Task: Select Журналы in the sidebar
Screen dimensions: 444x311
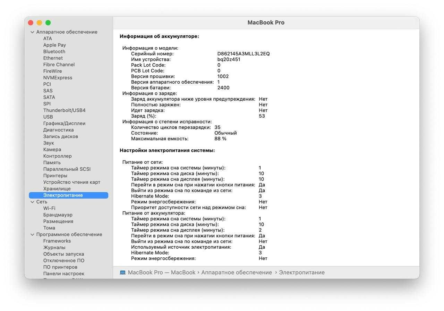Action: [54, 248]
